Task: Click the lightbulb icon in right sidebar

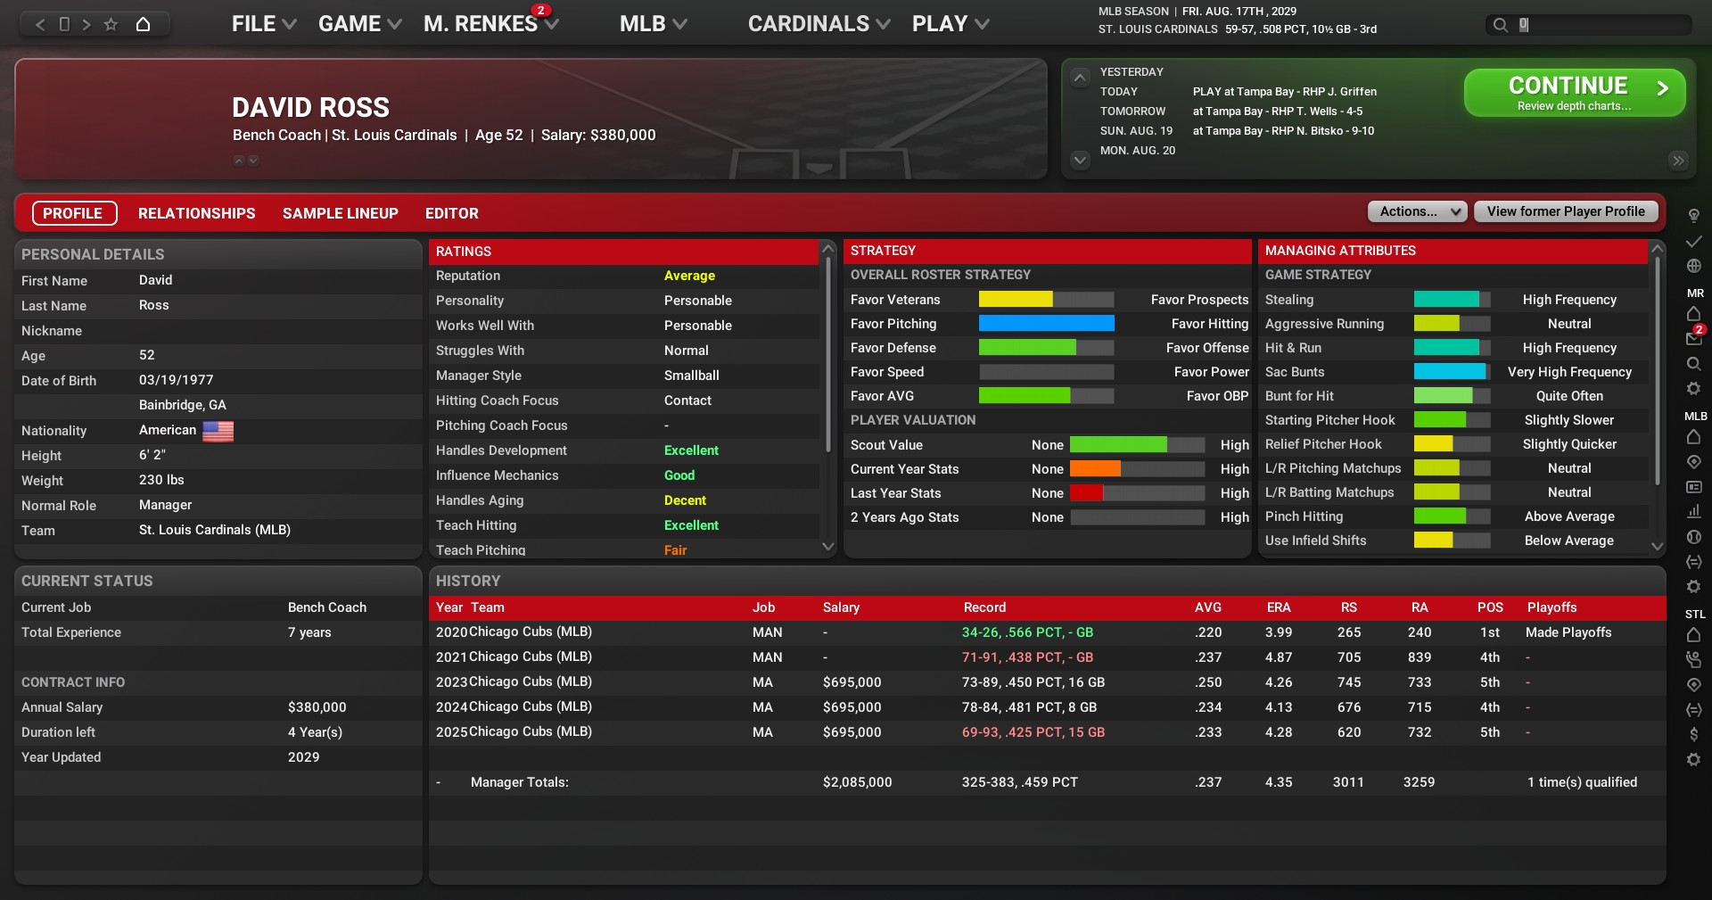Action: pos(1693,216)
